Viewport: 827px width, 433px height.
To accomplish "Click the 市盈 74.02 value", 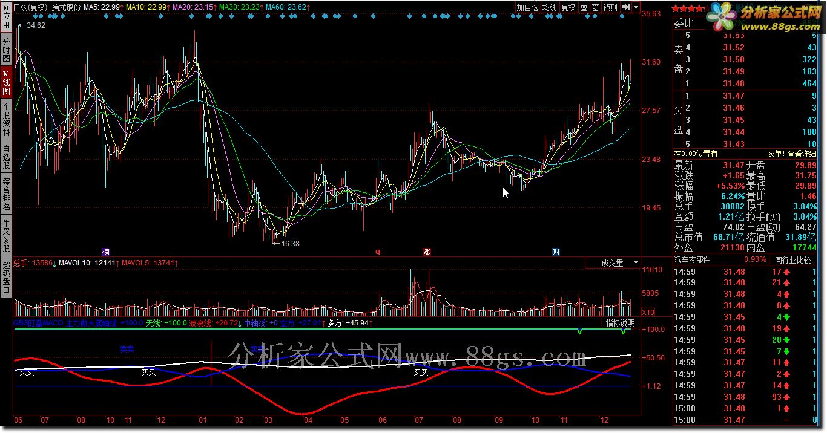I will [x=733, y=227].
